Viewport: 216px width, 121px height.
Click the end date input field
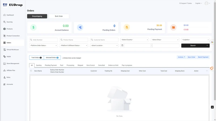coord(166,45)
